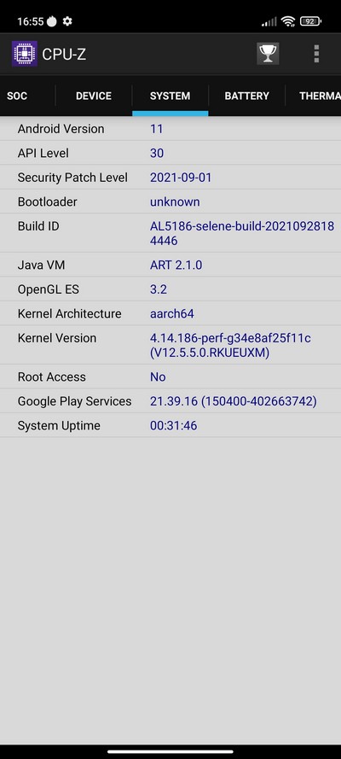Tap the cellular signal strength icon
This screenshot has width=341, height=759.
(x=269, y=22)
